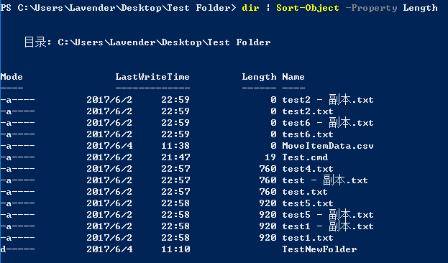The width and height of the screenshot is (448, 263).
Task: Click the test.txt file name
Action: coord(305,192)
